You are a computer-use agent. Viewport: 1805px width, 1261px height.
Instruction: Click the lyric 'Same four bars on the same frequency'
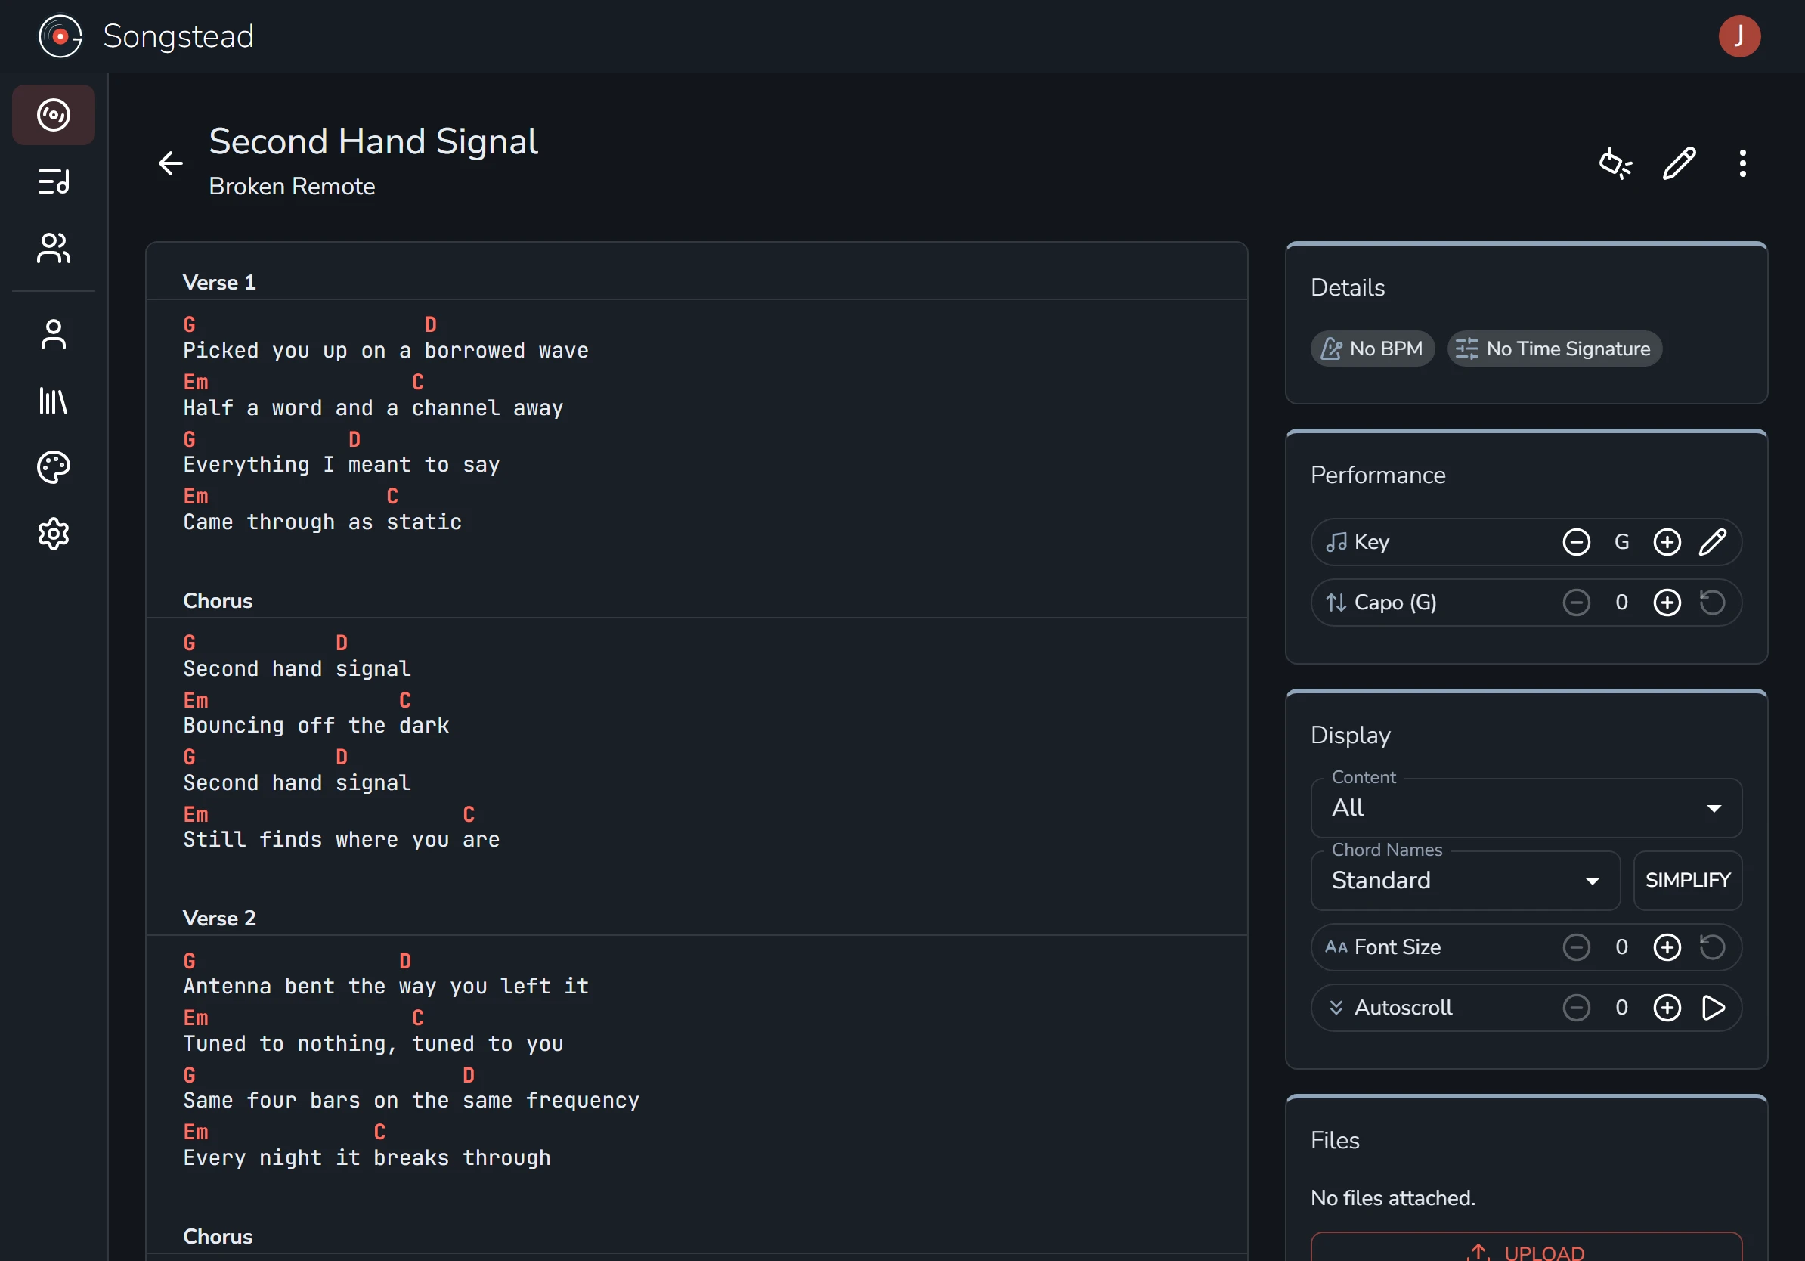point(411,1101)
